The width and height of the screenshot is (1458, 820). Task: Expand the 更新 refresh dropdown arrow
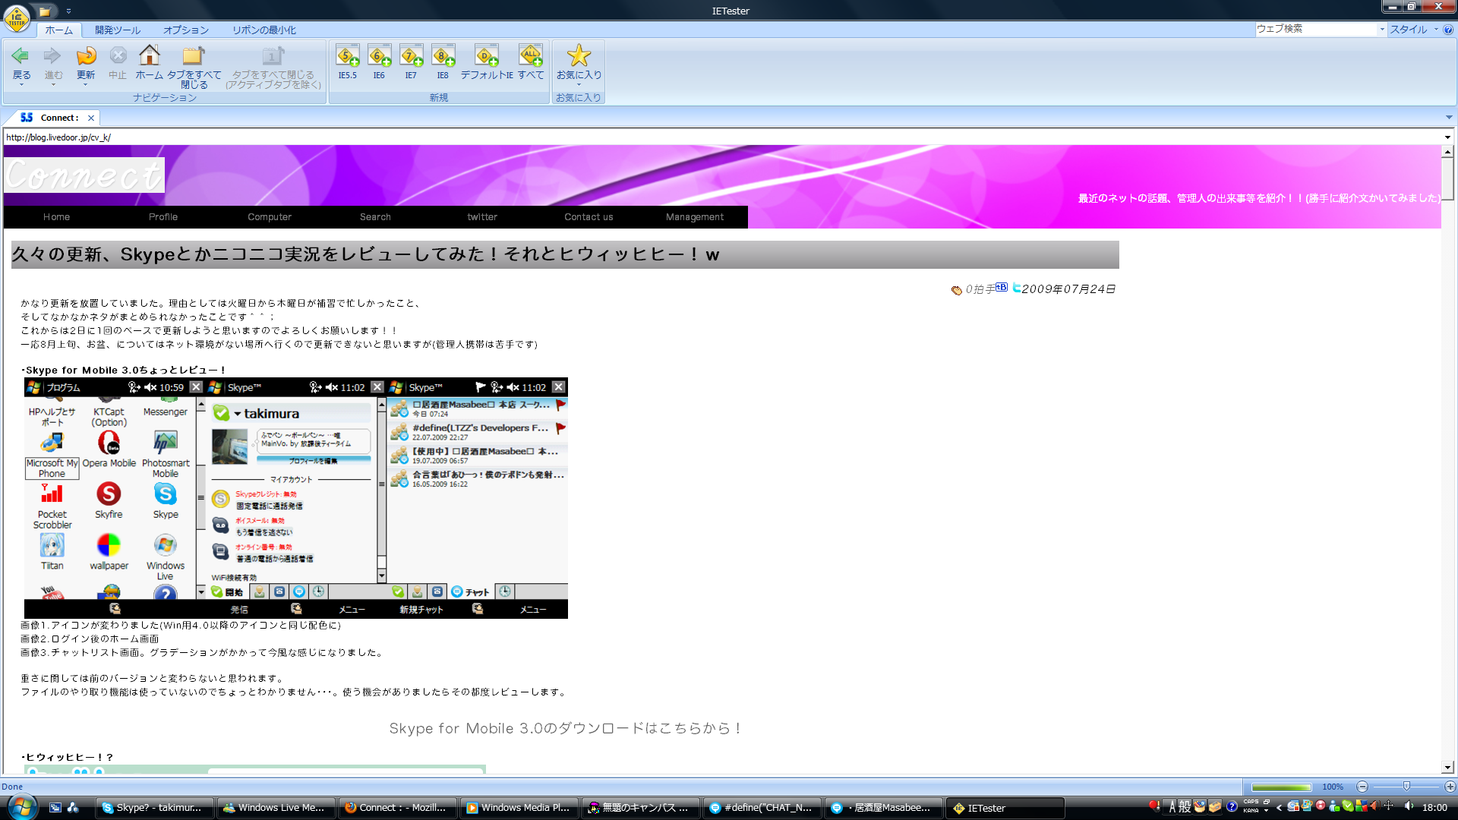(x=86, y=85)
